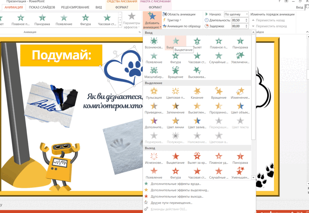Select the Выскакивание entrance effect
The image size is (309, 213).
point(197,73)
